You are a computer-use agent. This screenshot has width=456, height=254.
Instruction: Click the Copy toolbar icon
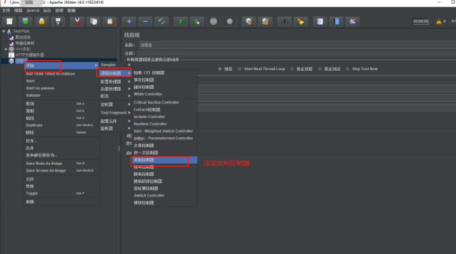94,22
